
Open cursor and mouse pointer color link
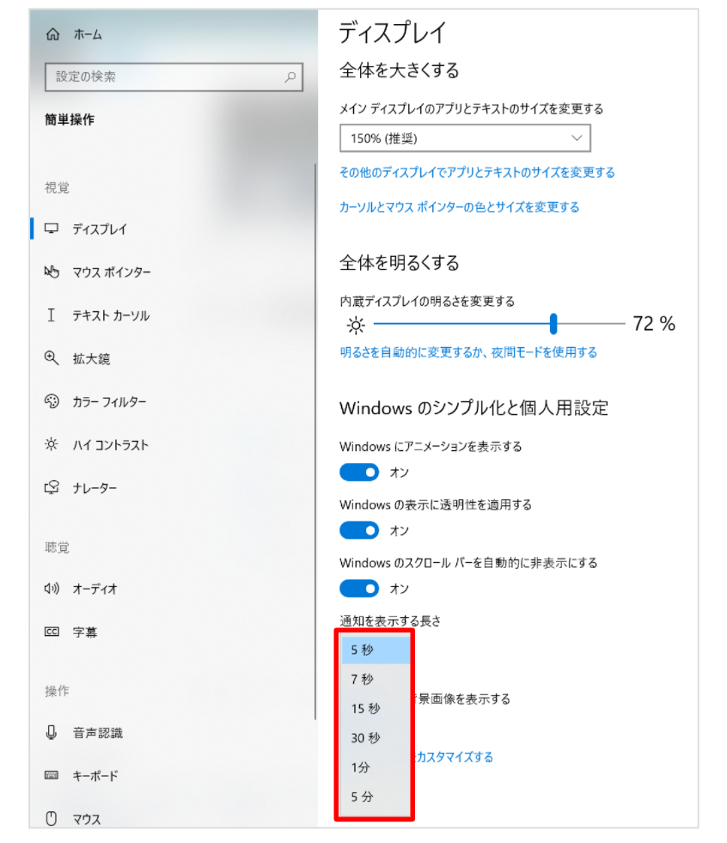point(459,207)
